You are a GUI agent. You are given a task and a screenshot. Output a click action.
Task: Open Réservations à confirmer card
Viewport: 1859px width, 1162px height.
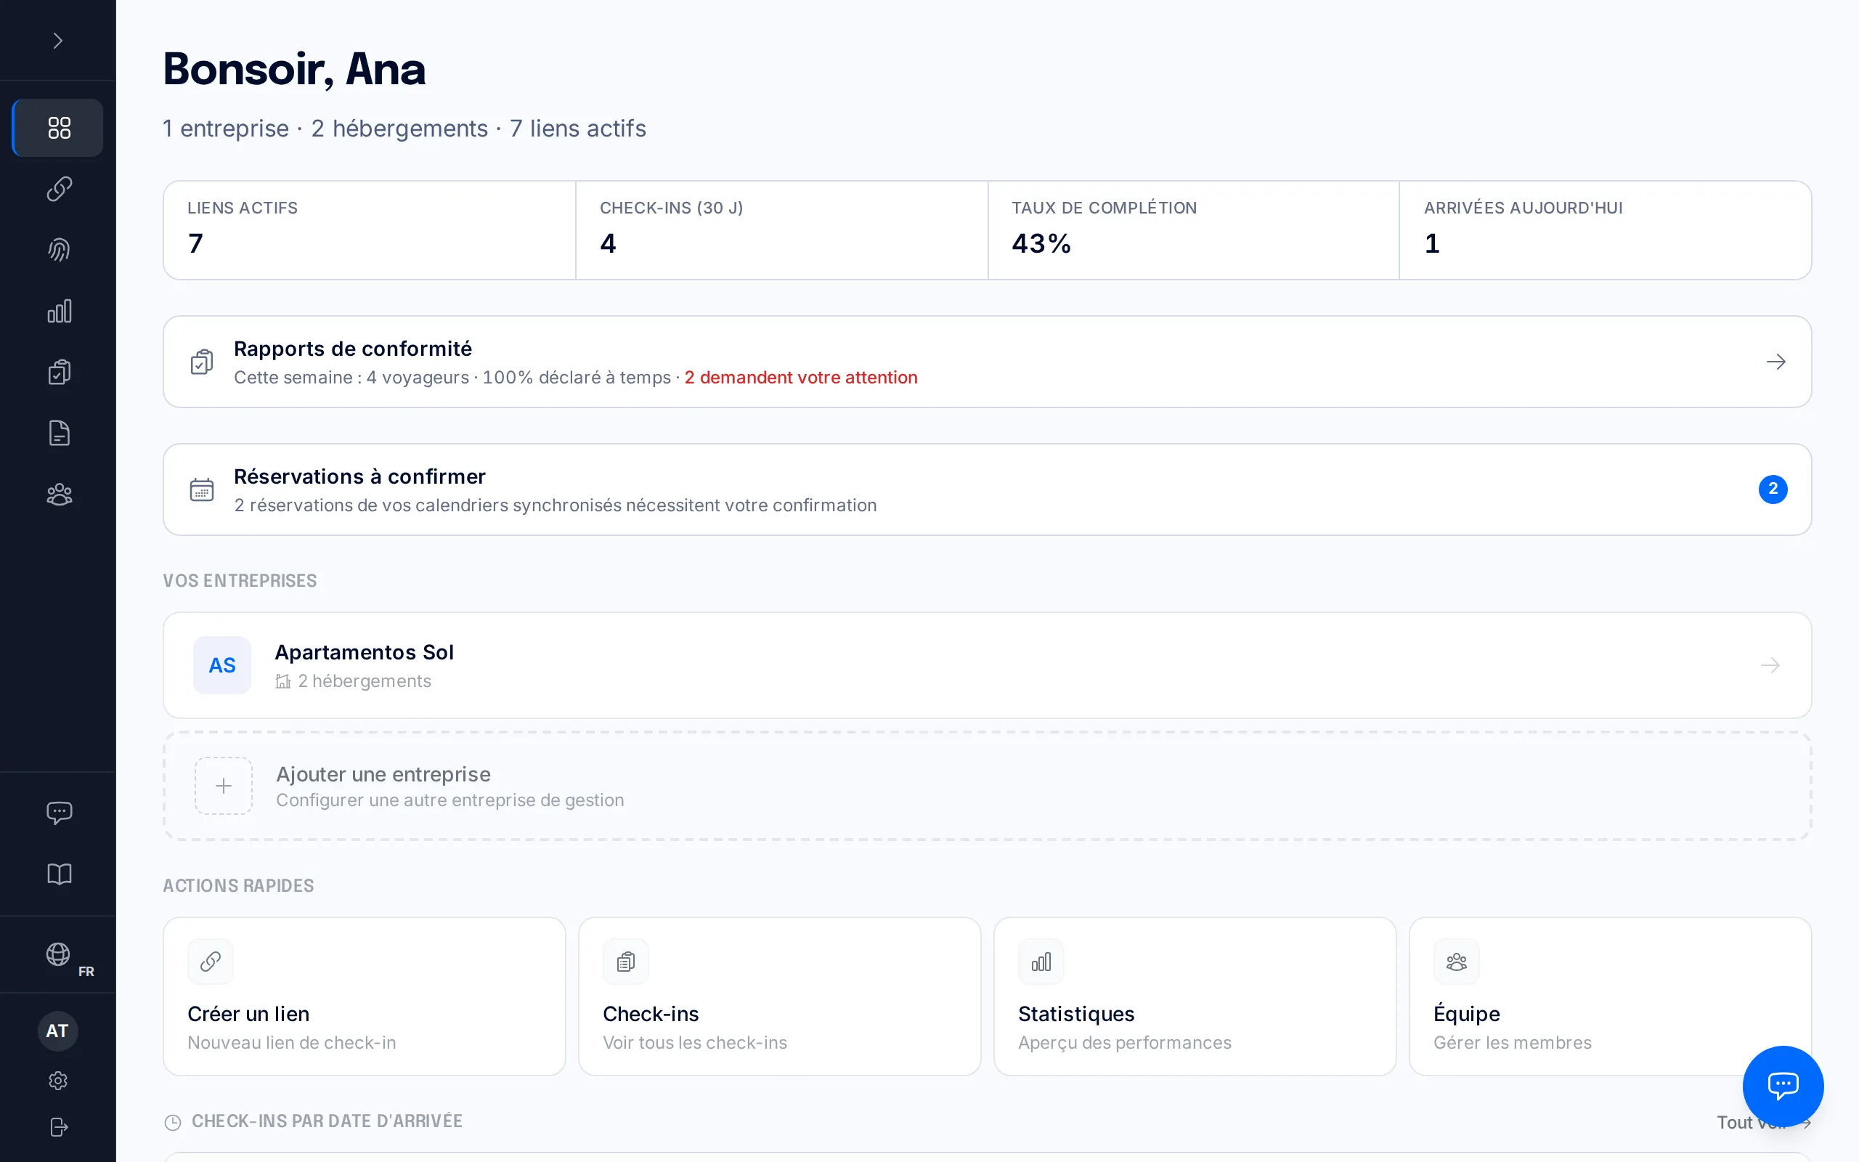pyautogui.click(x=987, y=489)
